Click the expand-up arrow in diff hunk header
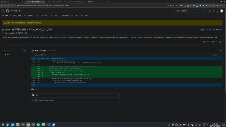Viewport: 226px width, 127px height. click(x=34, y=58)
